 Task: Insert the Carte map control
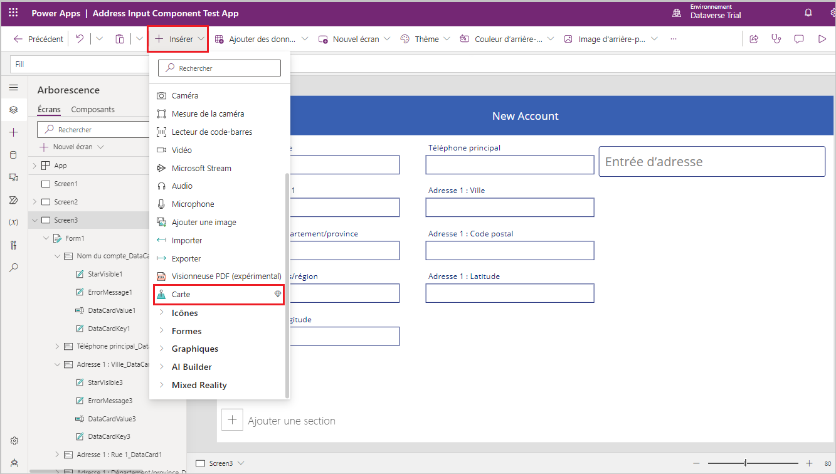219,294
